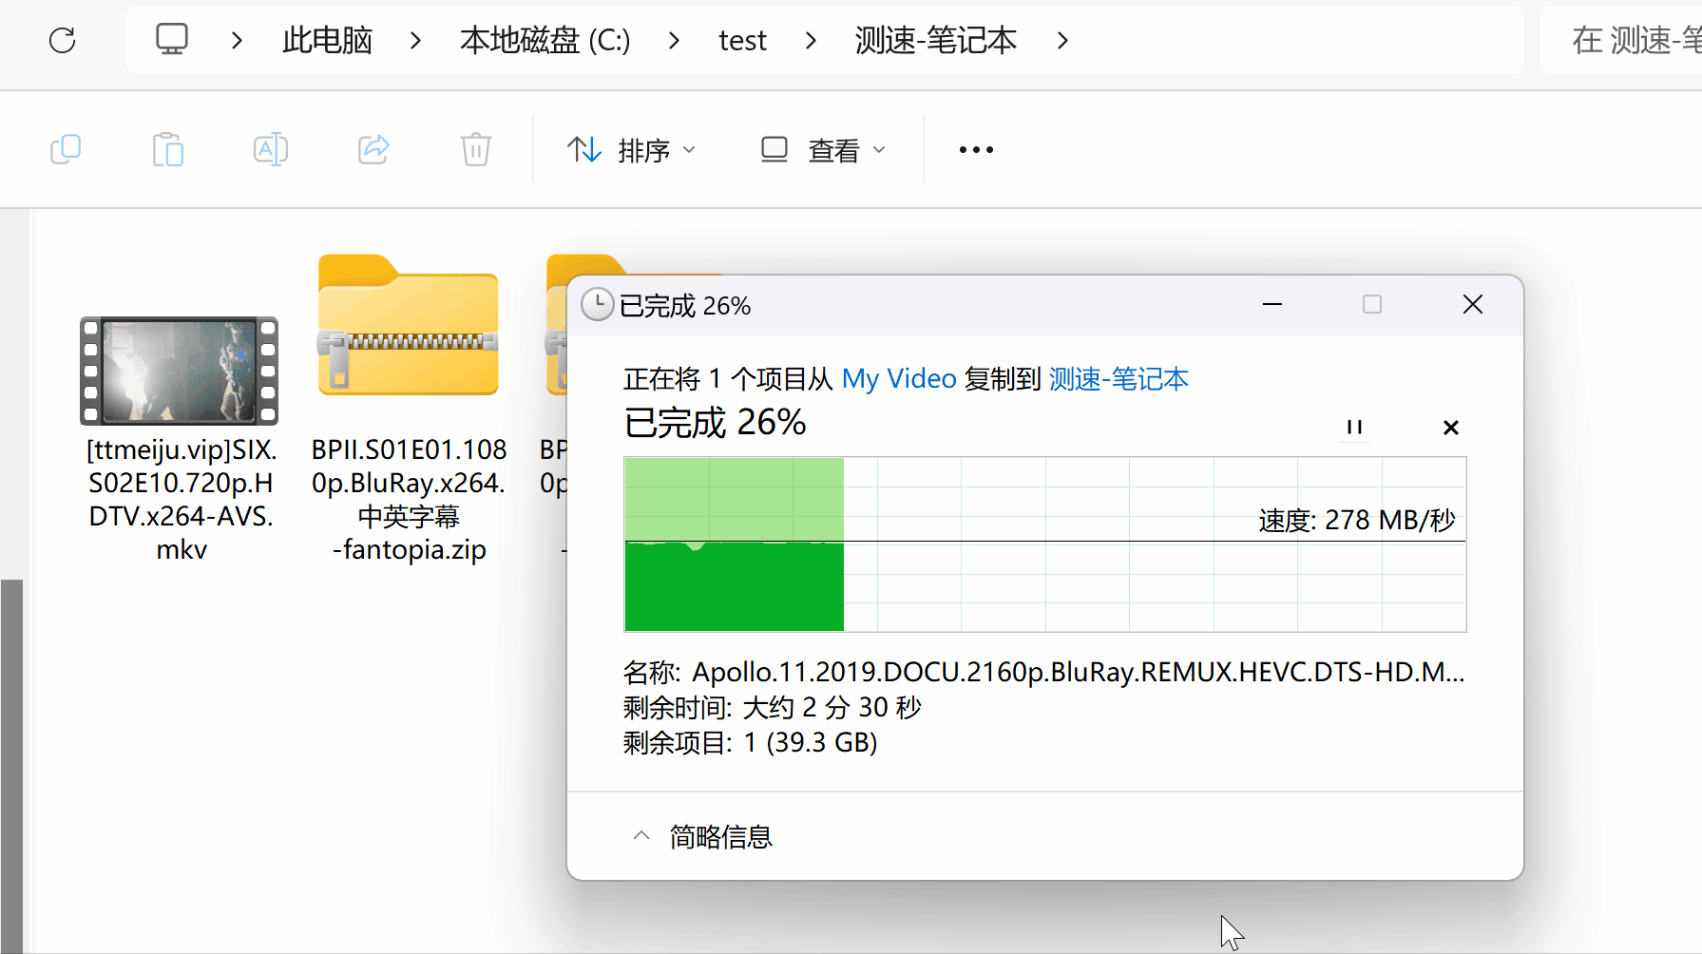Expand the chevron after the computer icon

(237, 40)
